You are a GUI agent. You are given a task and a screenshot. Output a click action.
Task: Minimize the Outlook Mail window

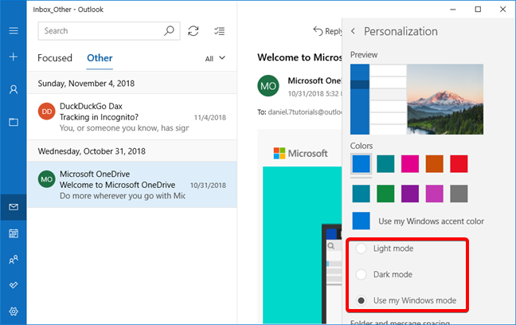tap(453, 10)
